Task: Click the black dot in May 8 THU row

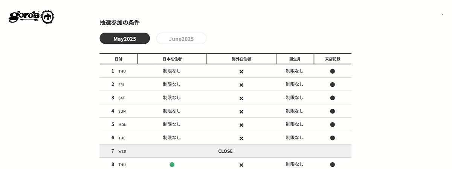Action: [332, 164]
